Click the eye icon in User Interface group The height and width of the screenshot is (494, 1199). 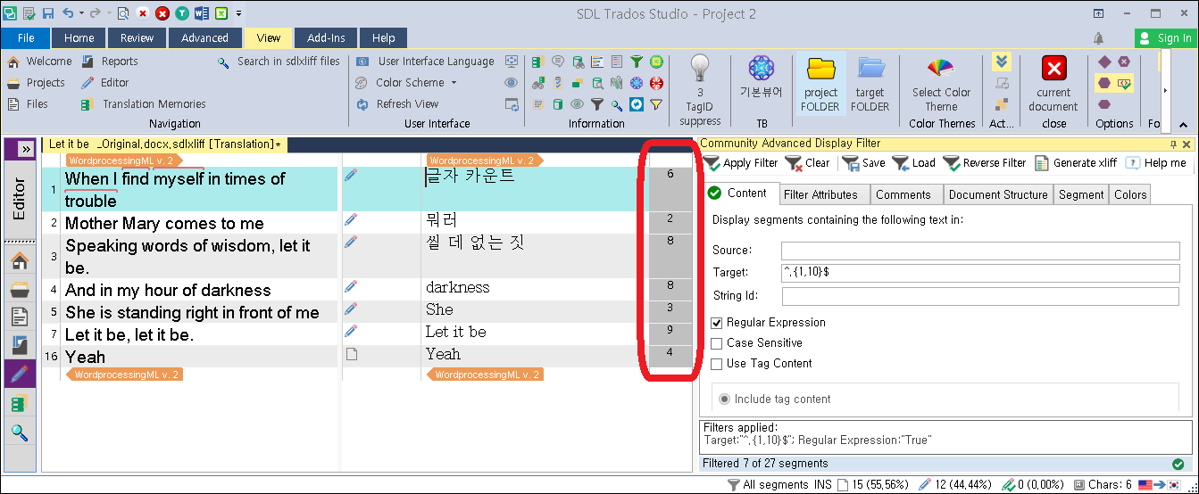[x=512, y=83]
